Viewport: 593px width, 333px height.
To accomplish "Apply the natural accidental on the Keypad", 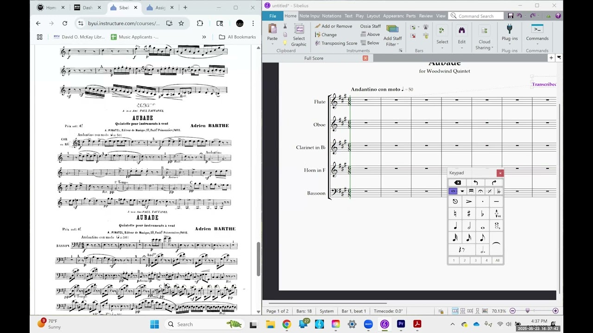I will click(x=455, y=214).
